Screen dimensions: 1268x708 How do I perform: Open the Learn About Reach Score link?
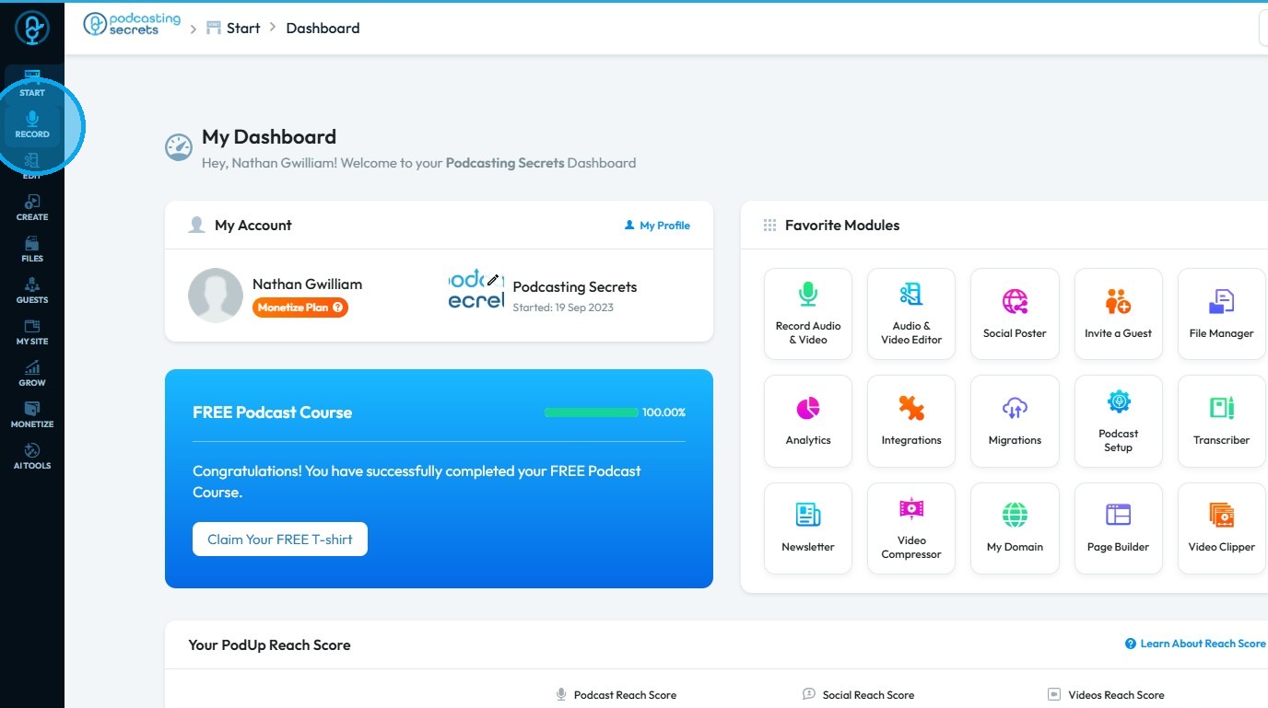[1195, 644]
